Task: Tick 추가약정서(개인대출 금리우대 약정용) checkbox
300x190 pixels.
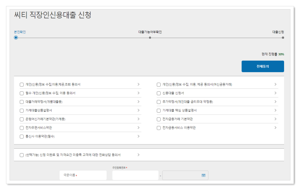Action: [x=159, y=102]
